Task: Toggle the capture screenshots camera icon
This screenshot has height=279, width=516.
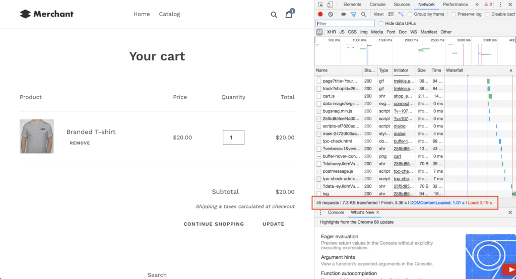Action: click(x=344, y=14)
